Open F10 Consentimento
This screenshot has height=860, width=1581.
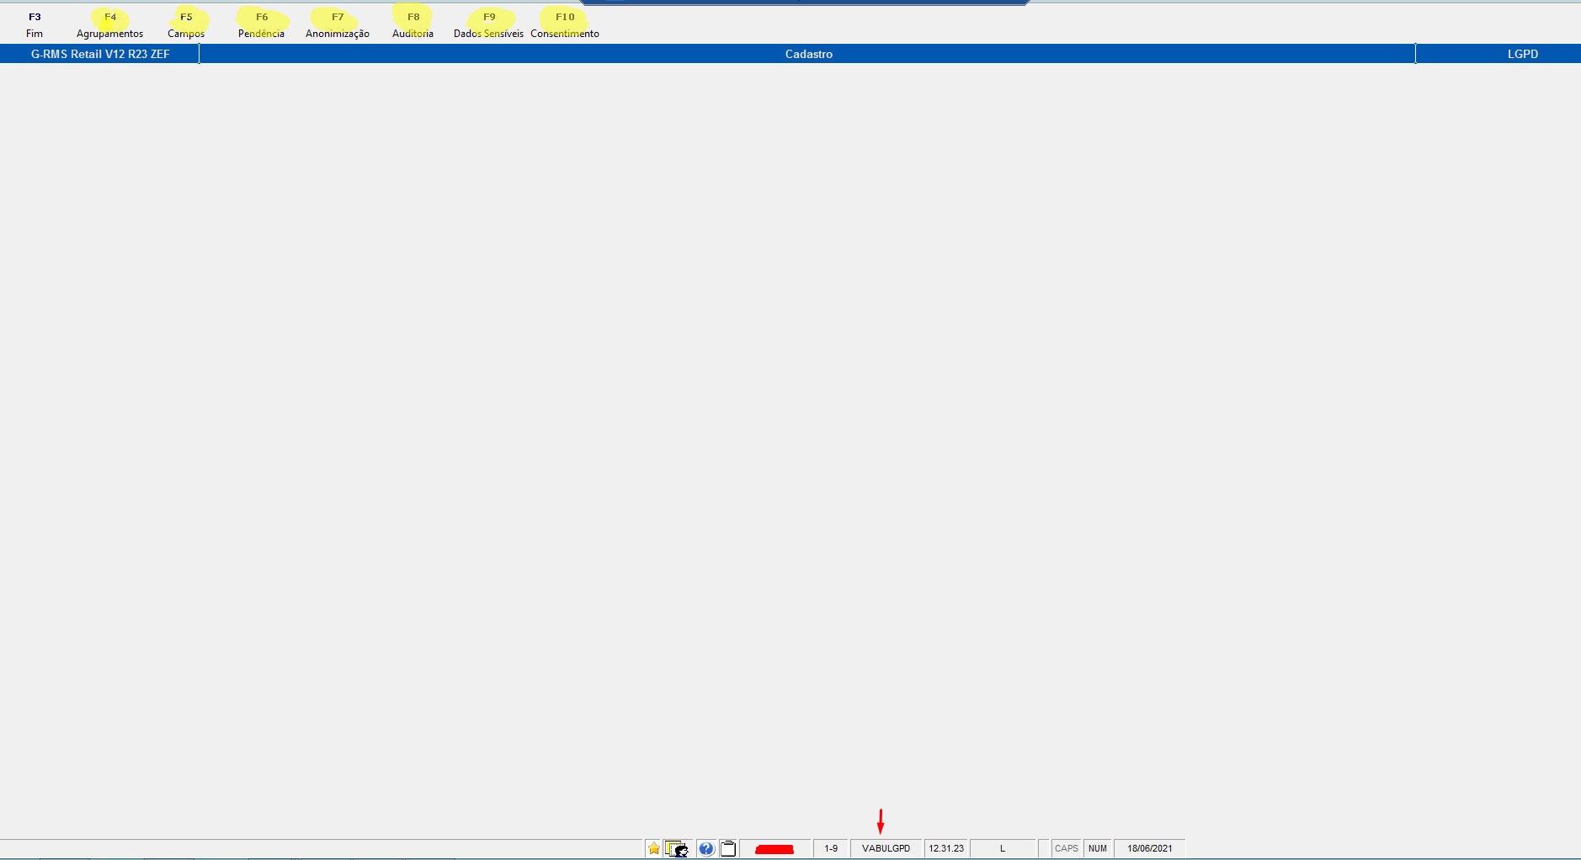tap(565, 25)
